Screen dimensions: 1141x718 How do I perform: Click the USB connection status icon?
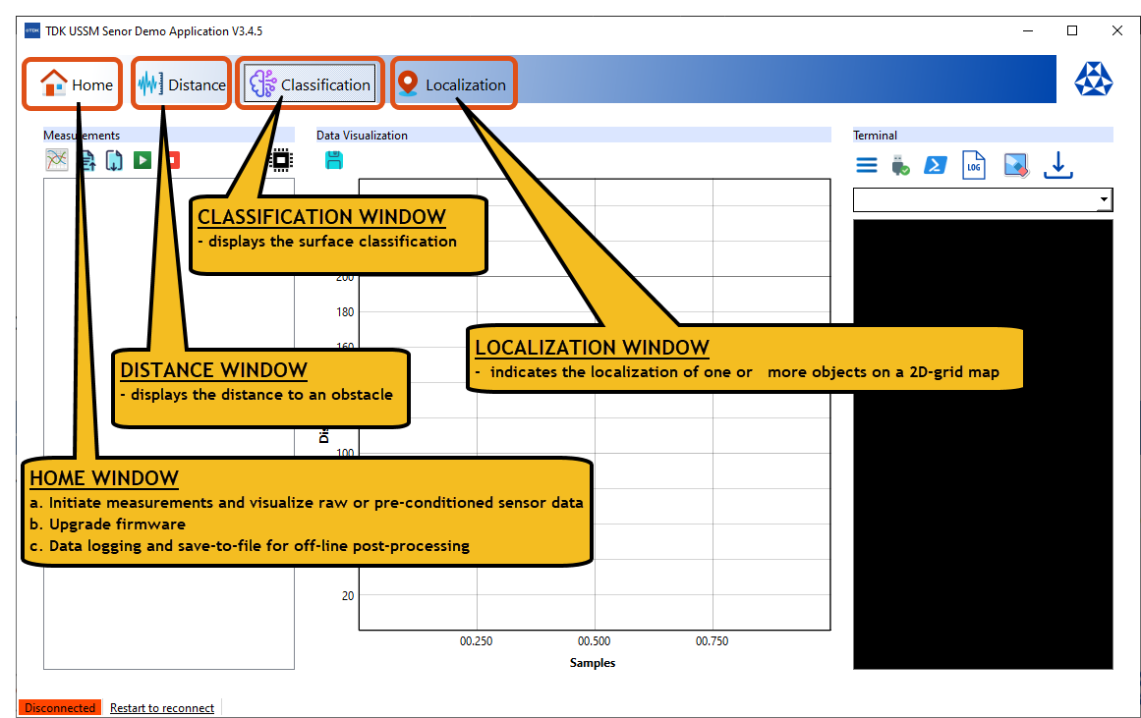pos(900,165)
